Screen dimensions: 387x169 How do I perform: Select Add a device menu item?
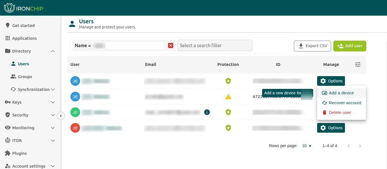click(x=342, y=93)
